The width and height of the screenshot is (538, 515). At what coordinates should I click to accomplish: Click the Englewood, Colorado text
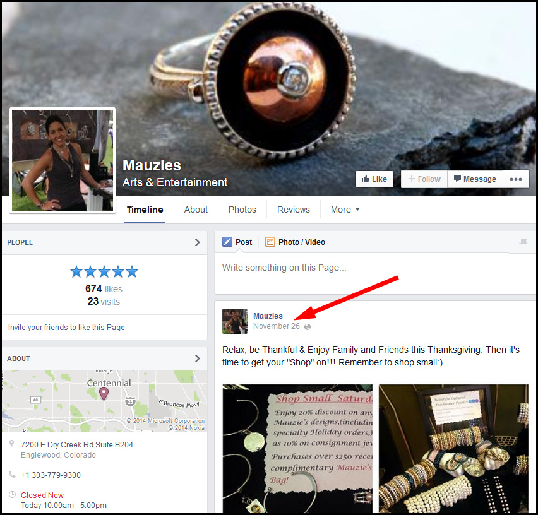coord(58,455)
